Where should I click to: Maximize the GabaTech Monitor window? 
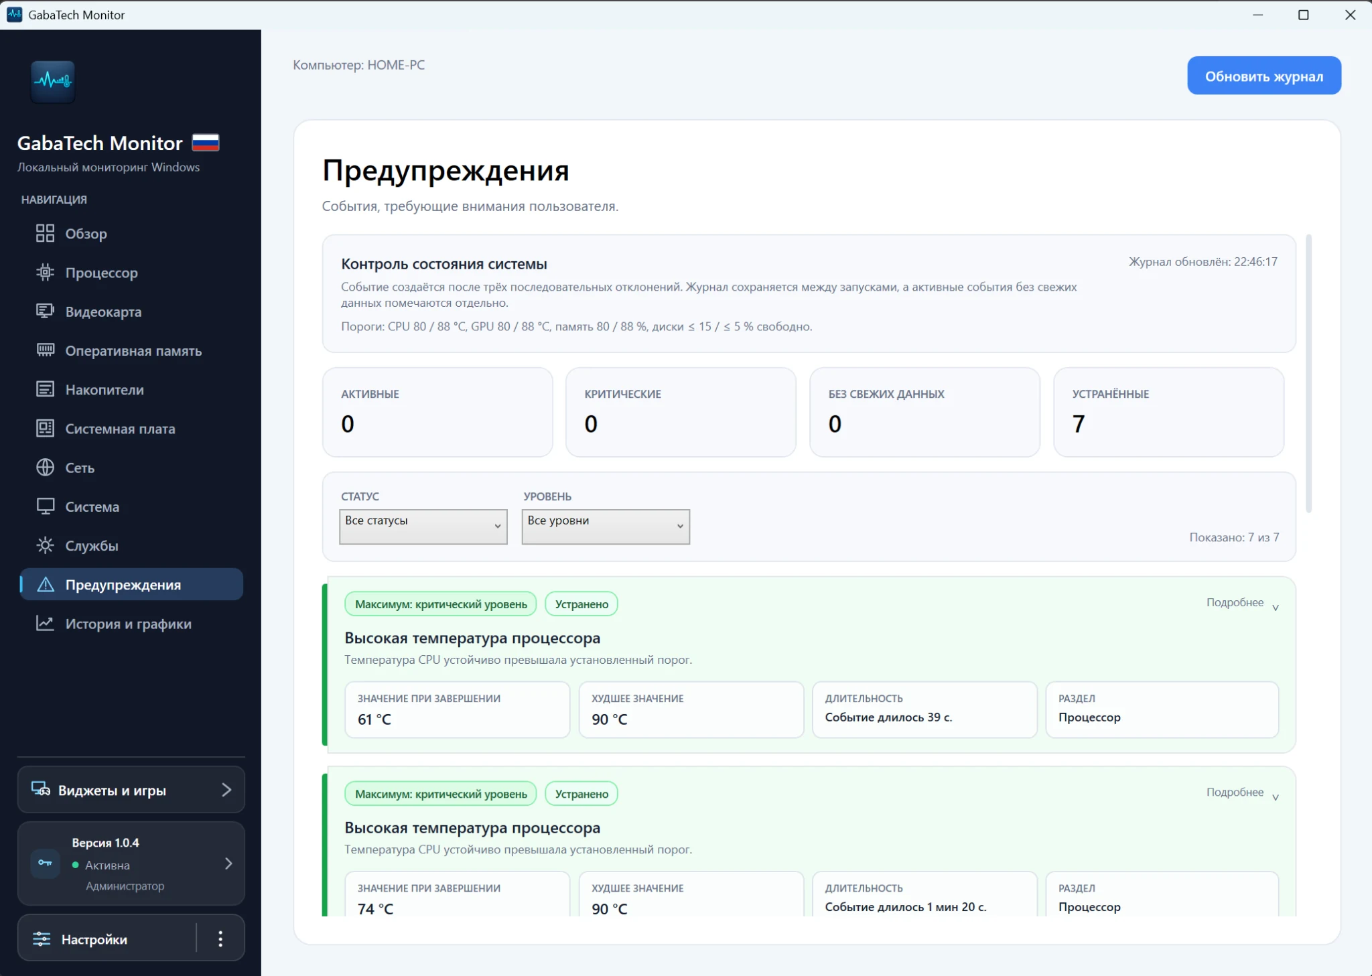[x=1303, y=14]
